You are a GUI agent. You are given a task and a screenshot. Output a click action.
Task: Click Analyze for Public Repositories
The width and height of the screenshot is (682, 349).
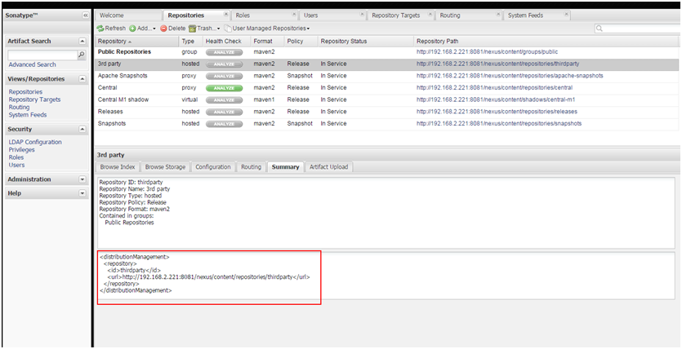point(224,52)
